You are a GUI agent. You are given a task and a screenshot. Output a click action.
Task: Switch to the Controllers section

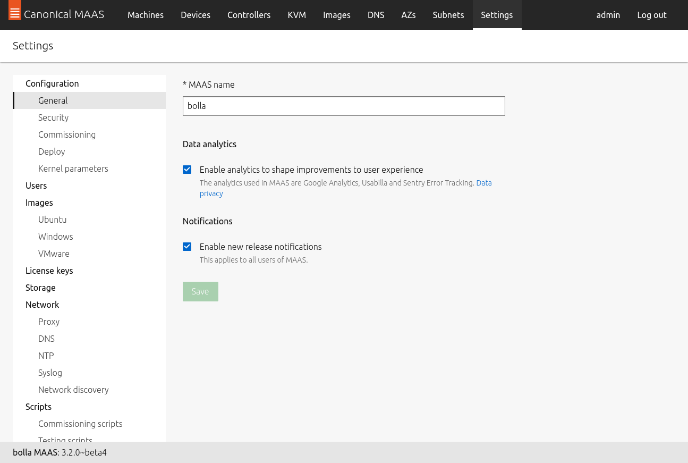(x=249, y=15)
